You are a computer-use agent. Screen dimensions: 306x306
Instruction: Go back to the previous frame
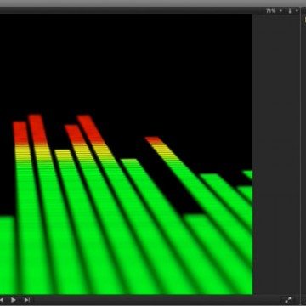pyautogui.click(x=2, y=300)
